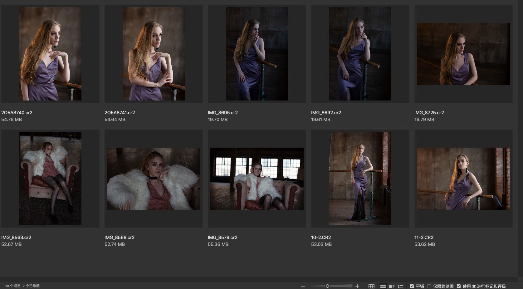The height and width of the screenshot is (289, 523).
Task: Enable the 仅限缩览图 checkbox
Action: click(x=429, y=286)
